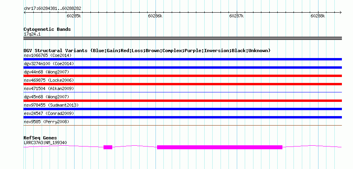Select the RefSeq Genes track title
The height and width of the screenshot is (169, 353).
[40, 138]
